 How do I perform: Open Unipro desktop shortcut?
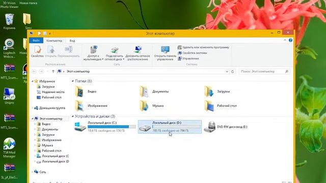[9, 96]
